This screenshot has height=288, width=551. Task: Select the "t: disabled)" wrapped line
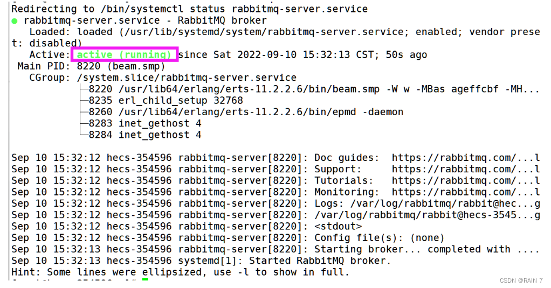pos(46,43)
